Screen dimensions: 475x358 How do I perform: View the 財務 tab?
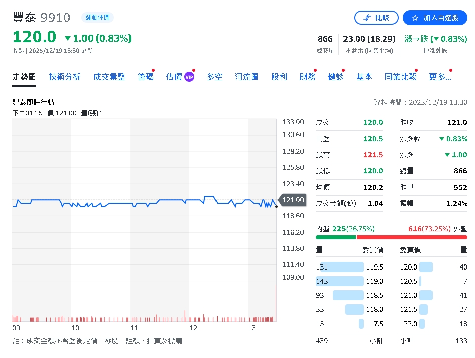click(308, 77)
